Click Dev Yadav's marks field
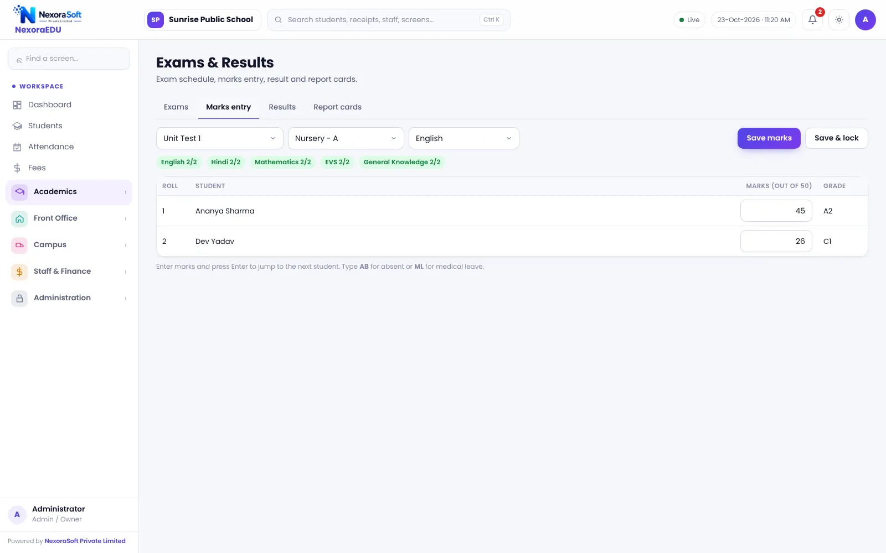The width and height of the screenshot is (886, 553). pyautogui.click(x=776, y=241)
